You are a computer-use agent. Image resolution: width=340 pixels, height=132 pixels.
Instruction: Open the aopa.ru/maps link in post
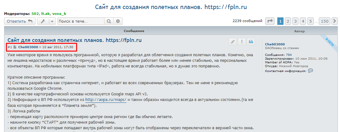106,100
